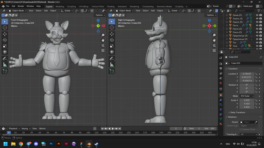Open the View Layer properties tab
Image resolution: width=264 pixels, height=148 pixels.
221,73
